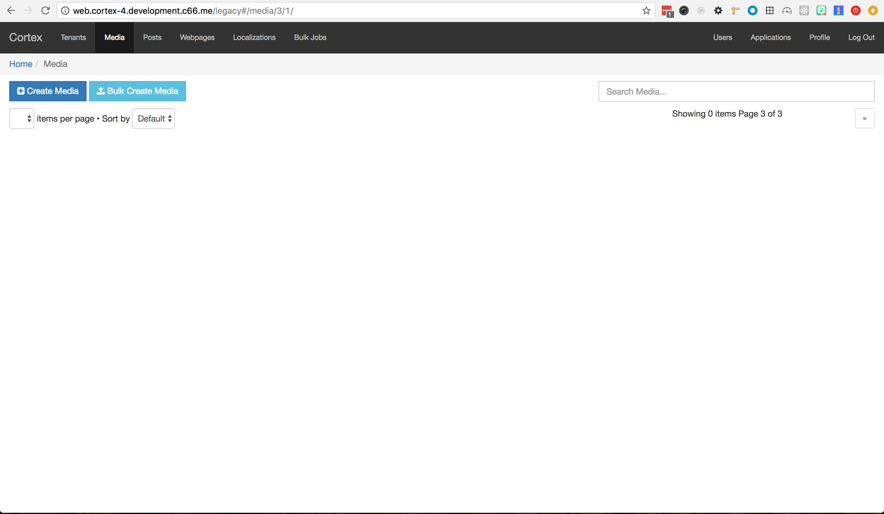Click the speedometer gauge extension icon
The image size is (884, 514).
click(x=787, y=11)
